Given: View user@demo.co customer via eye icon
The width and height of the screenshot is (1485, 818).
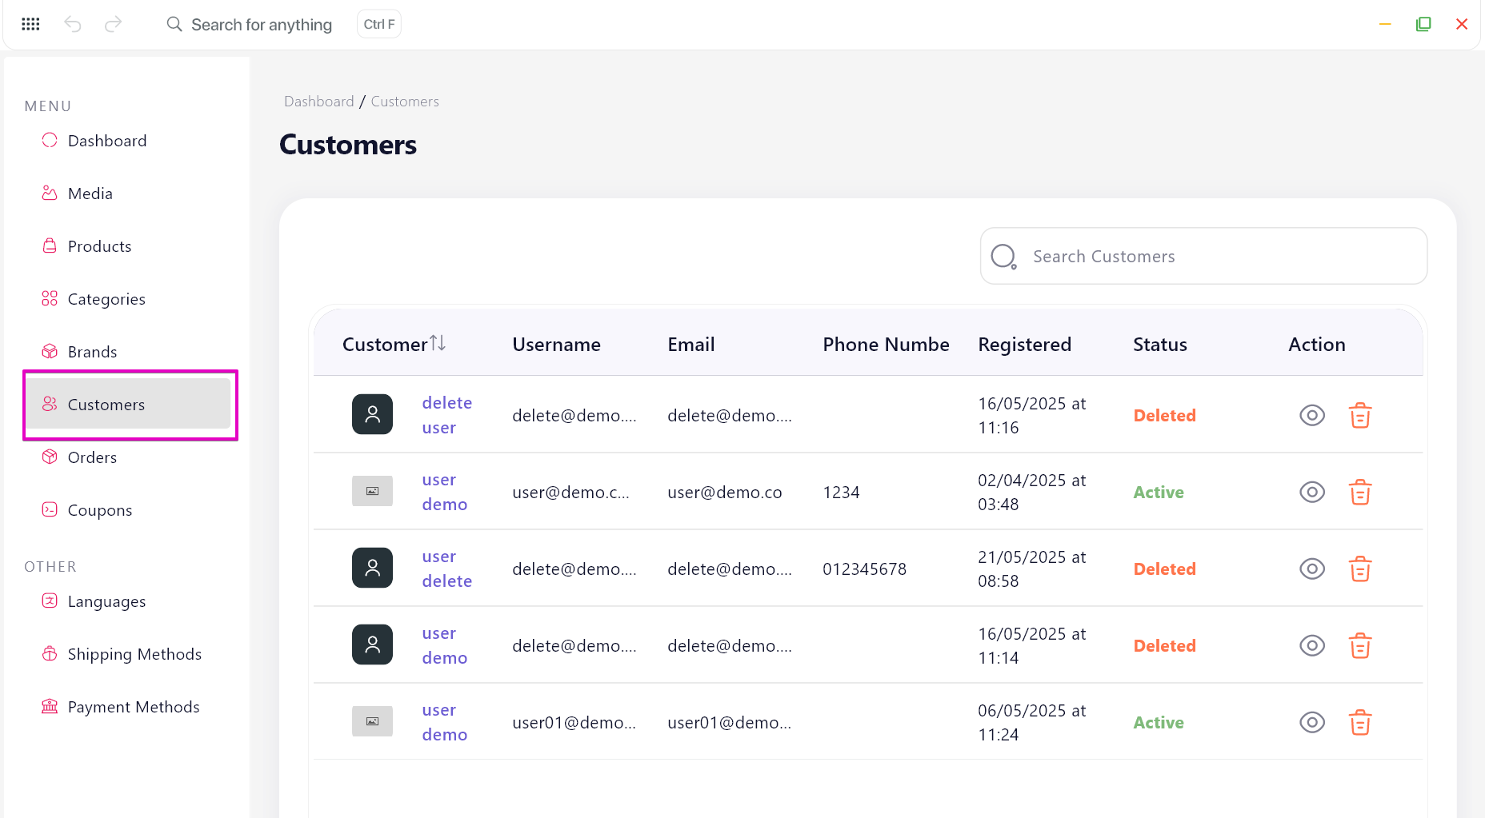Looking at the screenshot, I should click(x=1312, y=492).
